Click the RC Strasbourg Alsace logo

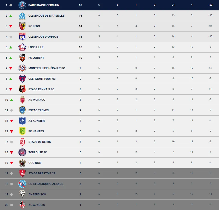[22, 184]
